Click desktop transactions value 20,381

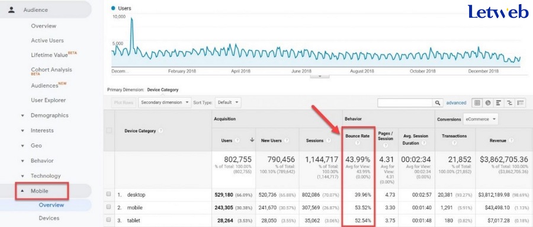pos(445,194)
